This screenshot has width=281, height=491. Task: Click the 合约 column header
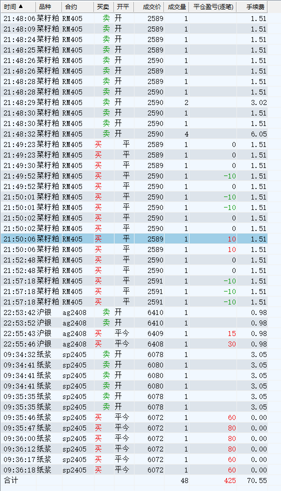(x=77, y=6)
